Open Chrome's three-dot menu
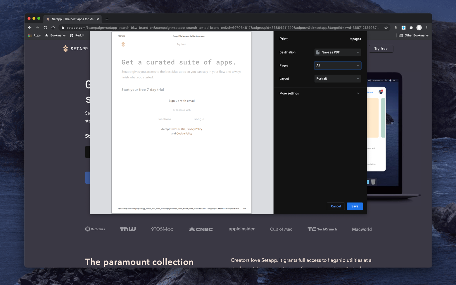 click(427, 28)
